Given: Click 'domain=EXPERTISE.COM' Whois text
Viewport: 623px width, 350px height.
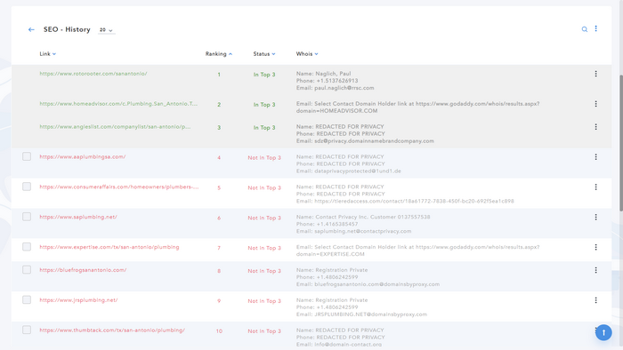Looking at the screenshot, I should pos(330,254).
